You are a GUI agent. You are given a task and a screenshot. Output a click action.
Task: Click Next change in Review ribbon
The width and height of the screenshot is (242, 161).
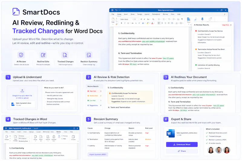coord(64,139)
